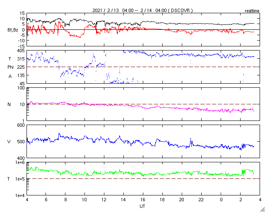
Task: Click the "315" tick on the Phi axis
Action: tap(22, 59)
